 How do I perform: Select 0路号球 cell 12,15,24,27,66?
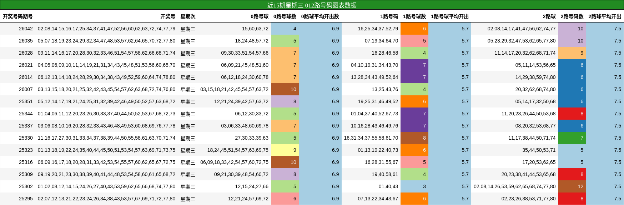pos(252,186)
